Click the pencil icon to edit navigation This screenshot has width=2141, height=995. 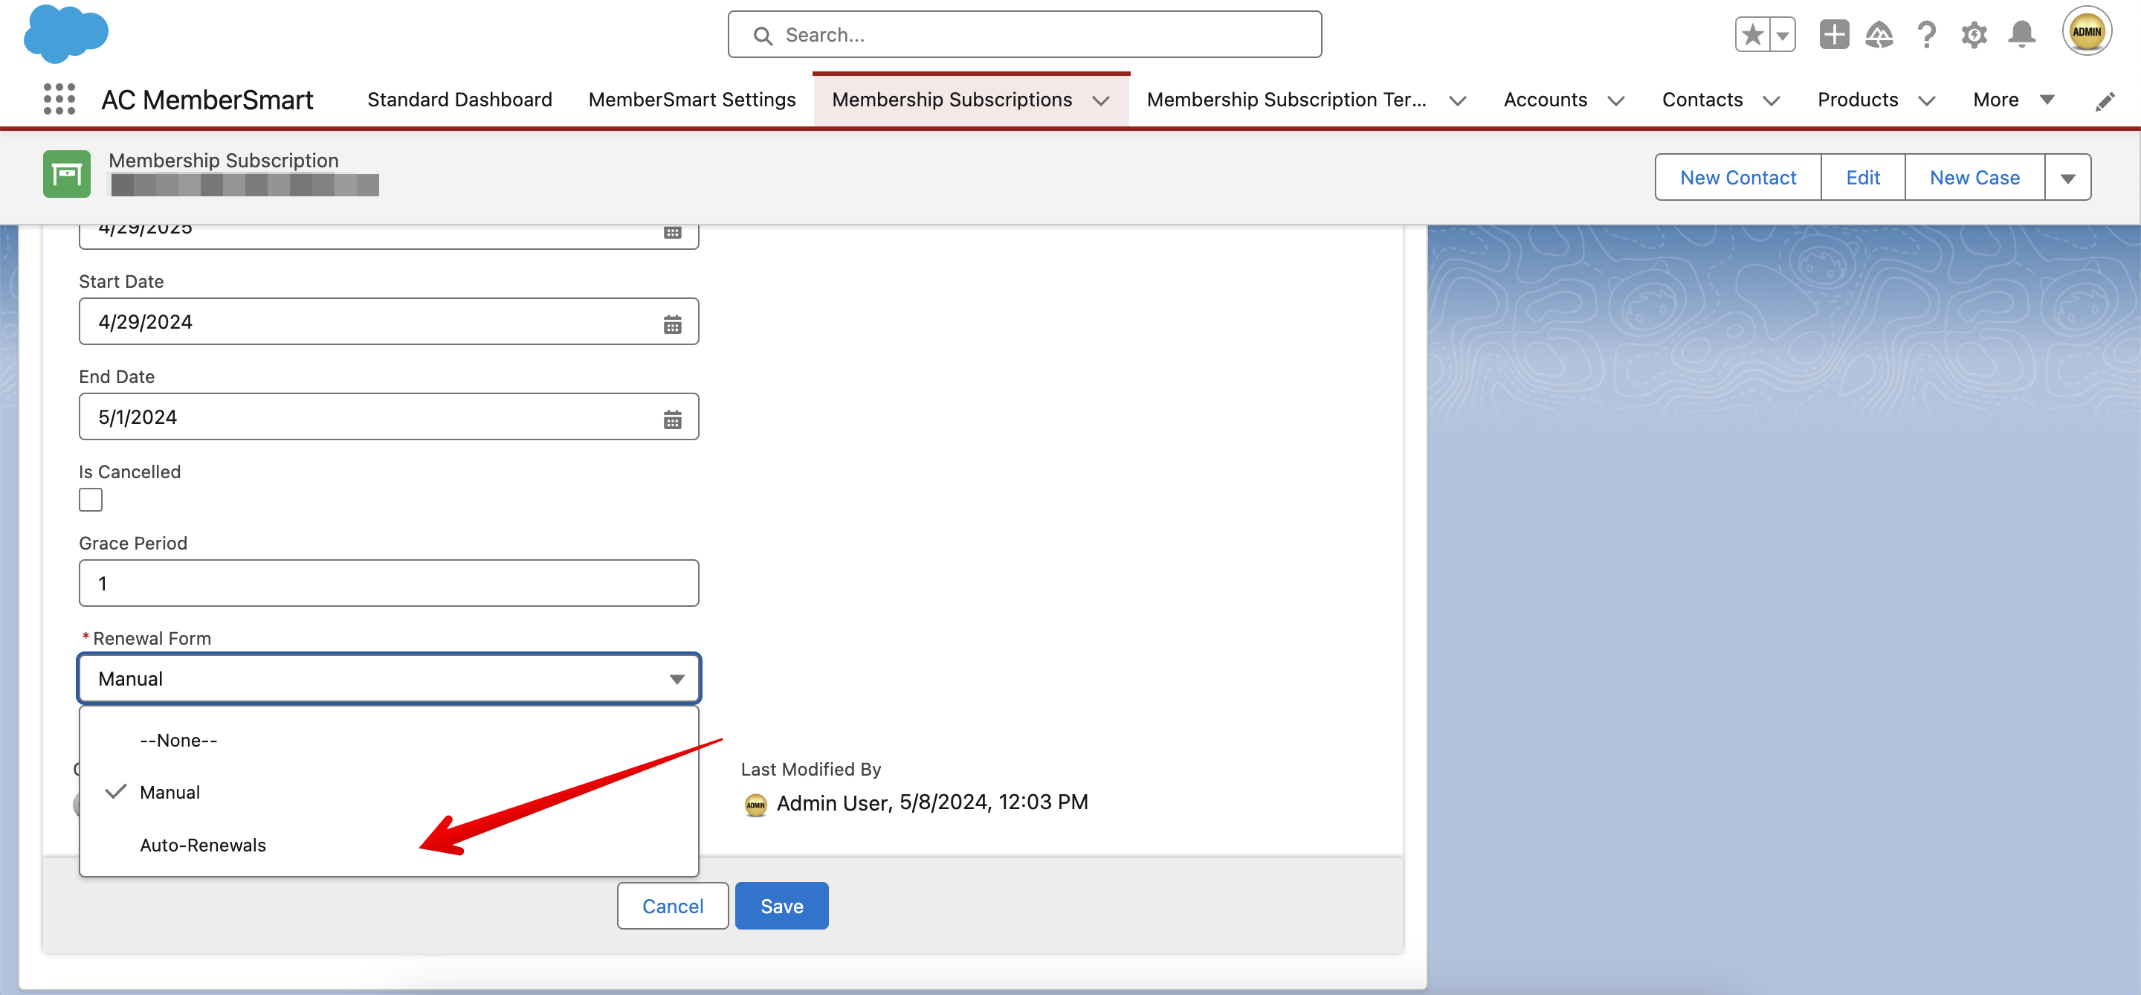point(2105,101)
